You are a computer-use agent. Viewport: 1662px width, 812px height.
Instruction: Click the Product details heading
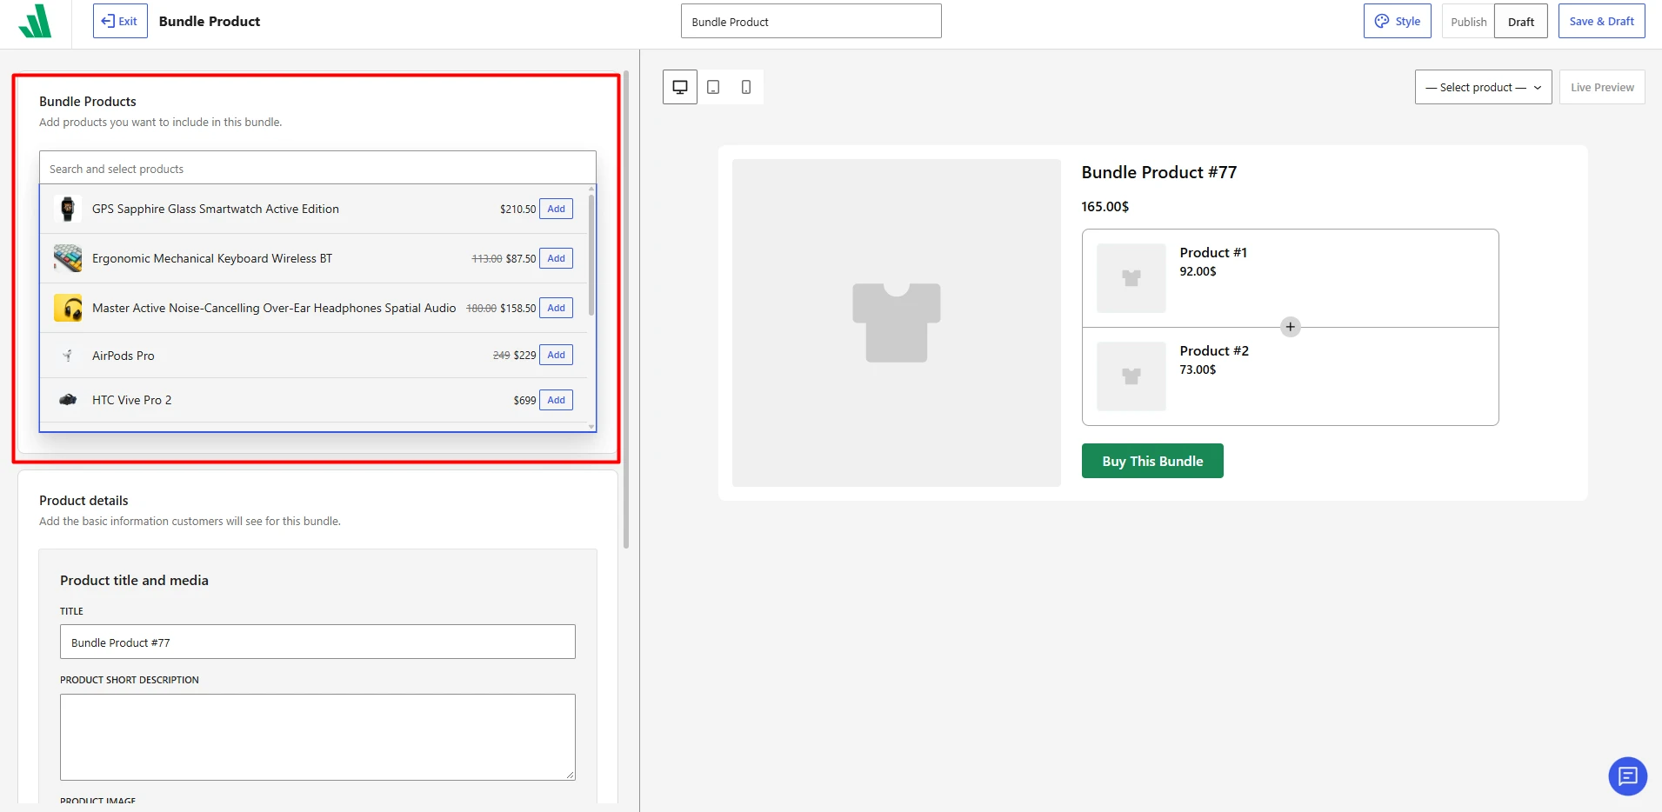click(83, 501)
